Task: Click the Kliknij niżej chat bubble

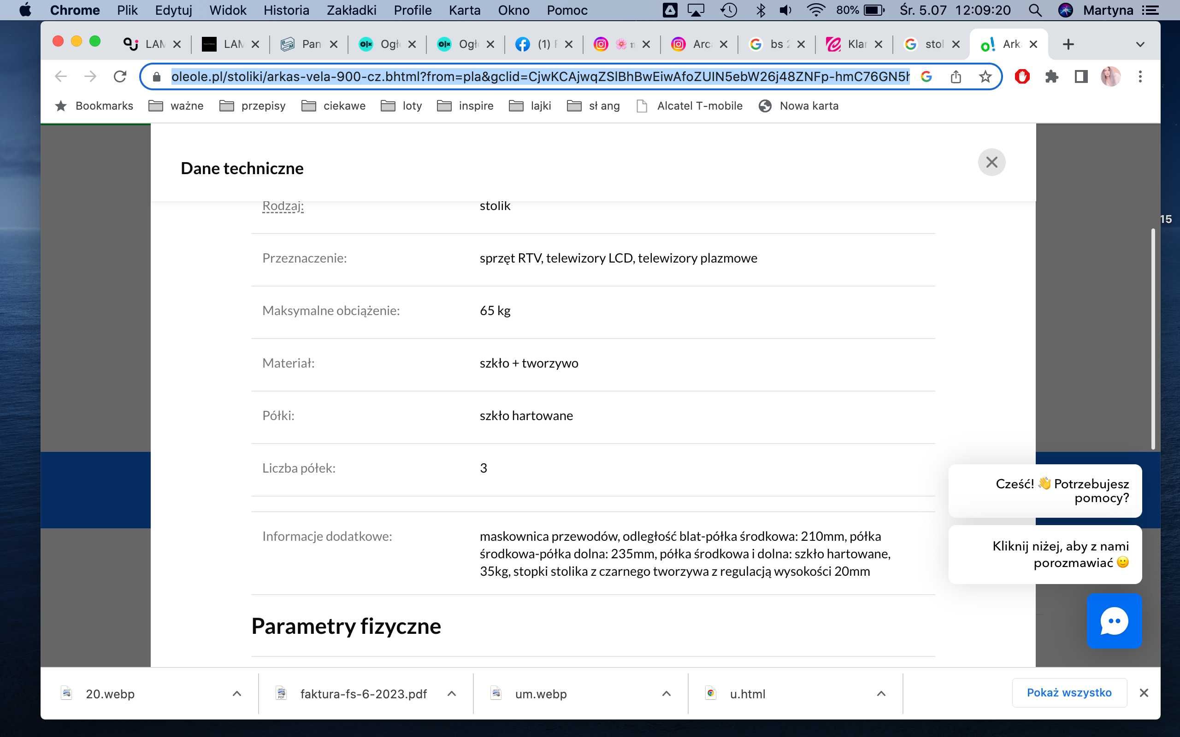Action: (1045, 554)
